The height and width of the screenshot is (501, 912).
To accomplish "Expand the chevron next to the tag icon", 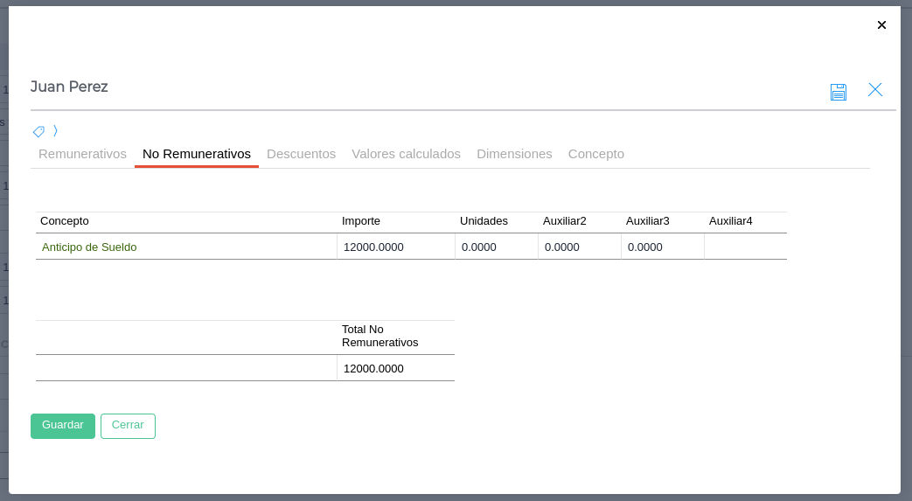I will [55, 130].
